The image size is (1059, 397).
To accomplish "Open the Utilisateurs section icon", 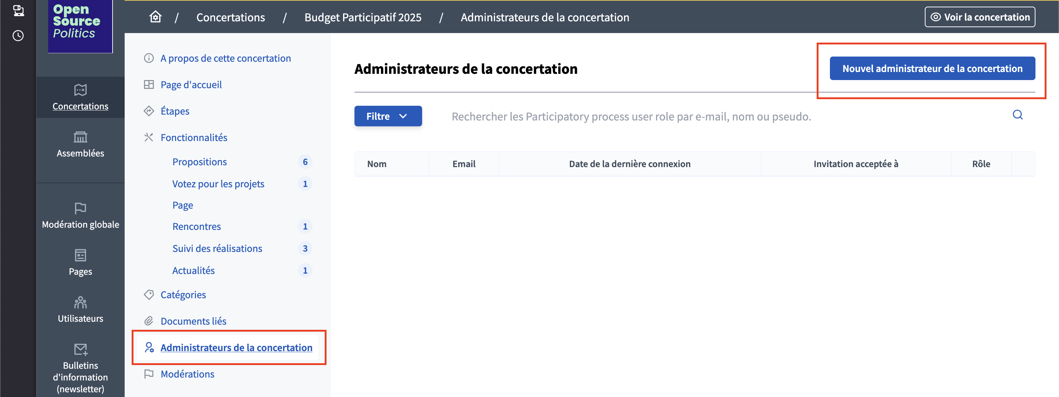I will click(x=80, y=302).
